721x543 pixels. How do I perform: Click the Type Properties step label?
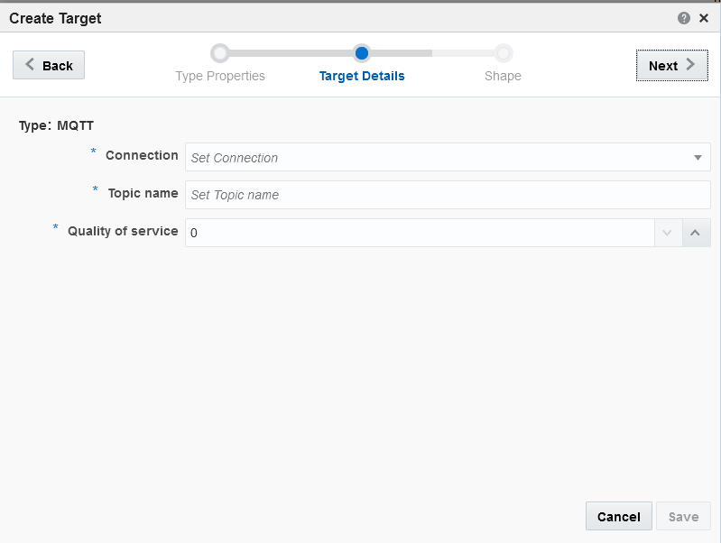220,76
